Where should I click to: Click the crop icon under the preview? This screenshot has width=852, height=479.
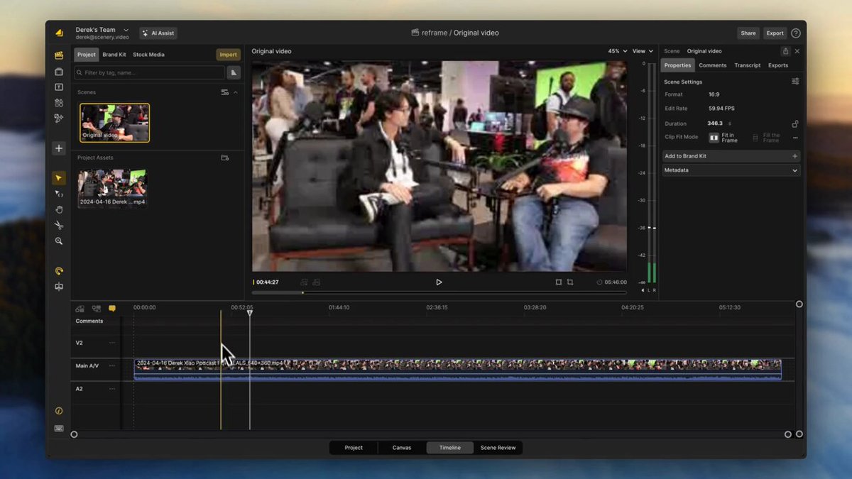[569, 282]
